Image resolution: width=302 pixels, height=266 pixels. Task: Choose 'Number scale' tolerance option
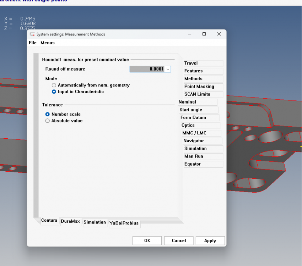tap(48, 114)
